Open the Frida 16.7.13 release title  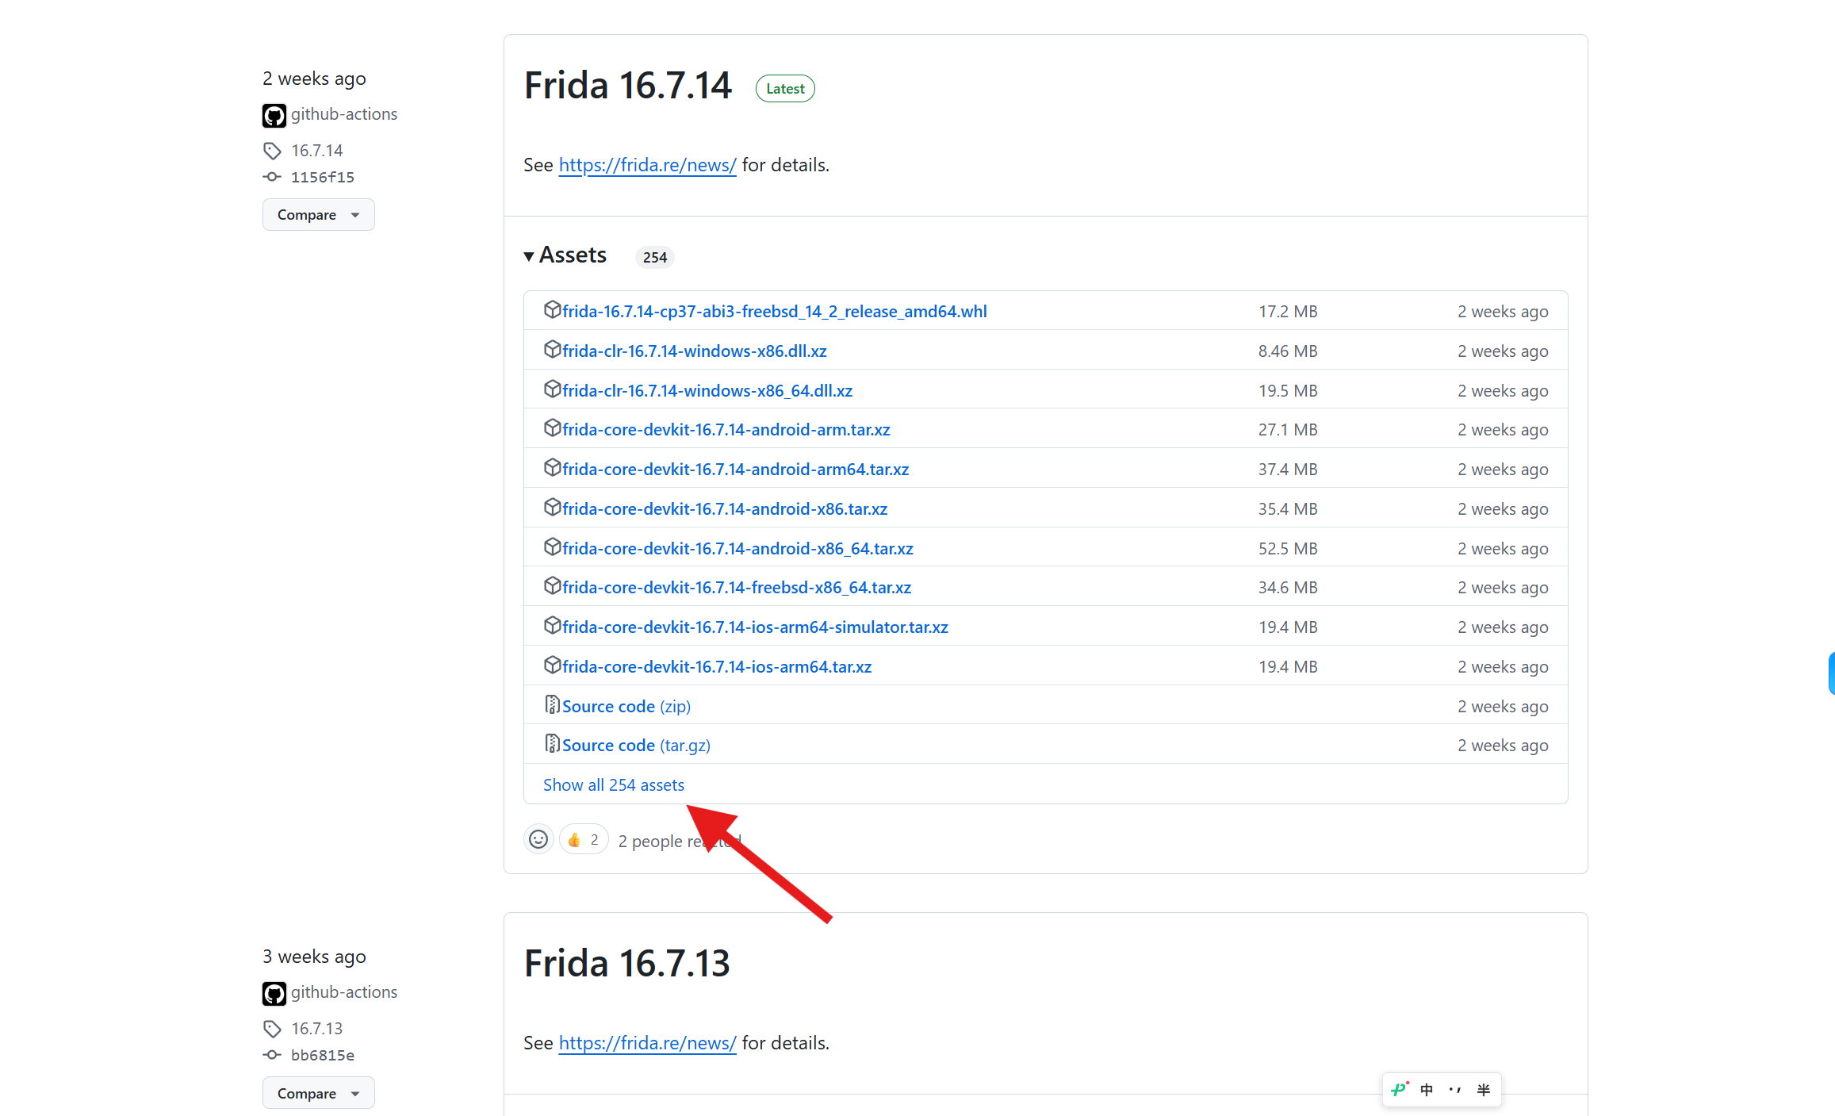pyautogui.click(x=626, y=964)
